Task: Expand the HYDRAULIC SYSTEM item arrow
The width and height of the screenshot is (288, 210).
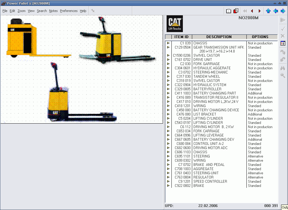Action: point(169,85)
